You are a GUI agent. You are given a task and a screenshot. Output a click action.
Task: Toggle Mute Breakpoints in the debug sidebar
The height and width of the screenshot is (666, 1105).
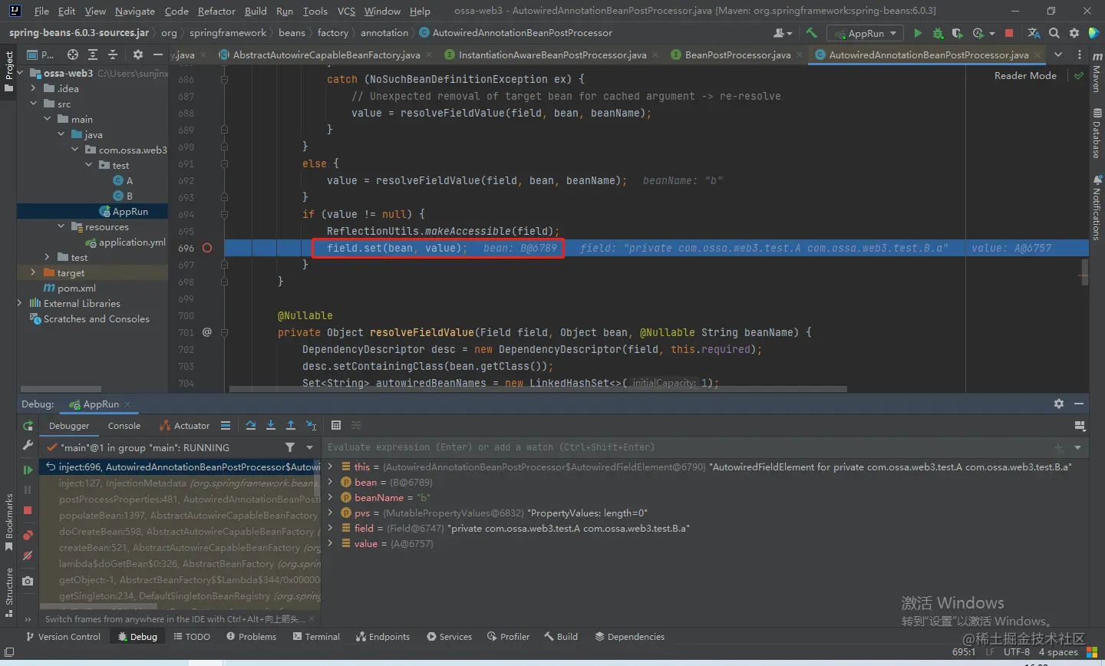28,556
